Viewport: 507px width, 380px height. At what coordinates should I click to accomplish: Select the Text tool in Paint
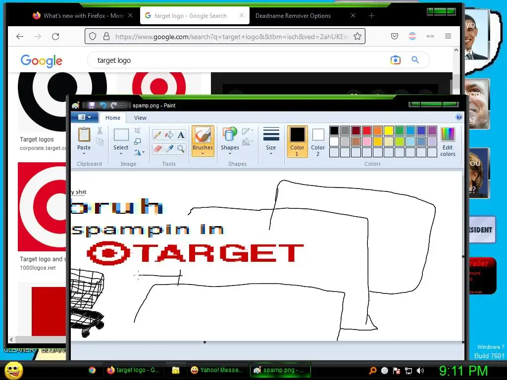tap(181, 135)
